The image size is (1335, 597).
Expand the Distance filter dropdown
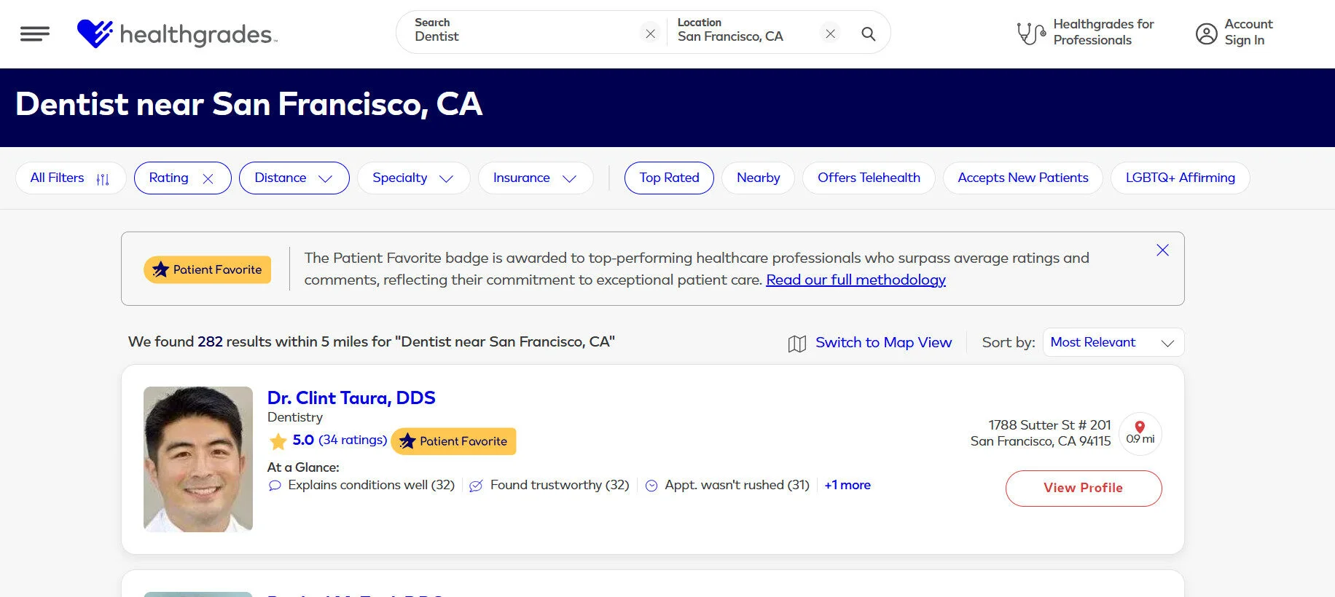(294, 178)
